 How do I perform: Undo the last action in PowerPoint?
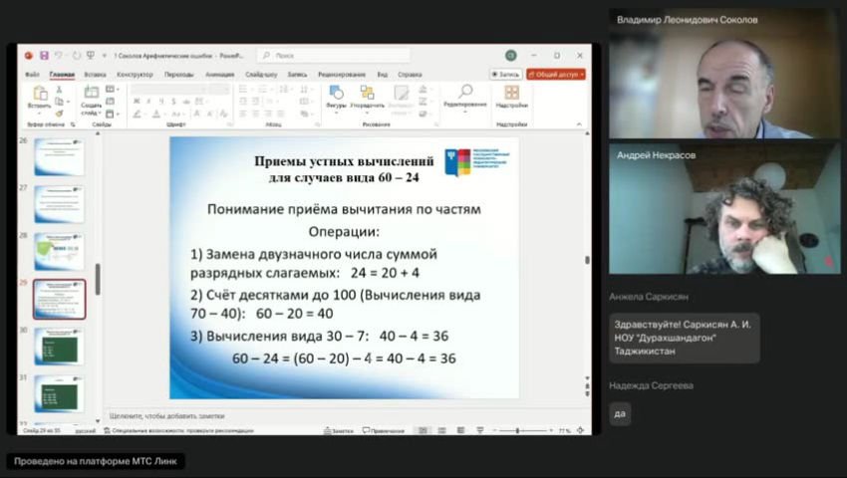point(59,56)
